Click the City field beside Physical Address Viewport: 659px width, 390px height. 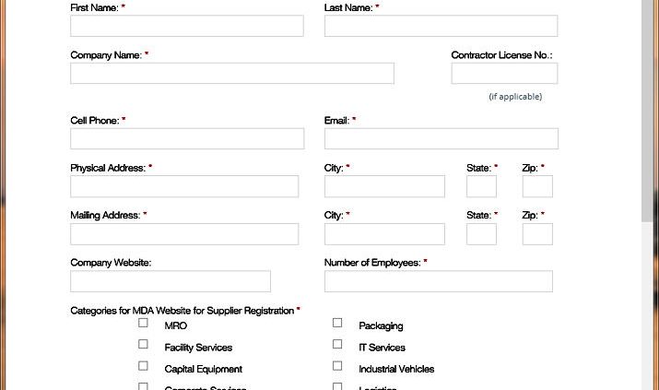[x=384, y=186]
